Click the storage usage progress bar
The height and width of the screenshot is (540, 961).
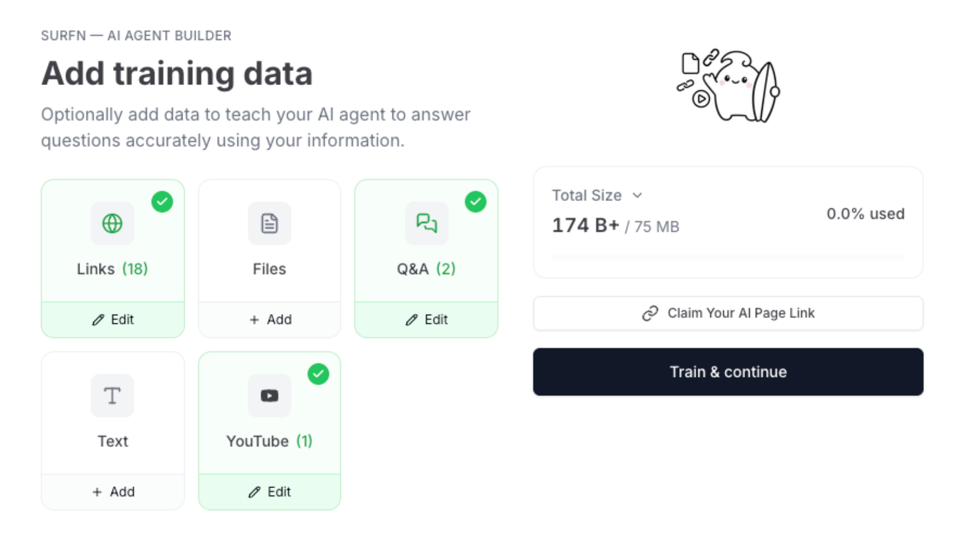coord(728,257)
